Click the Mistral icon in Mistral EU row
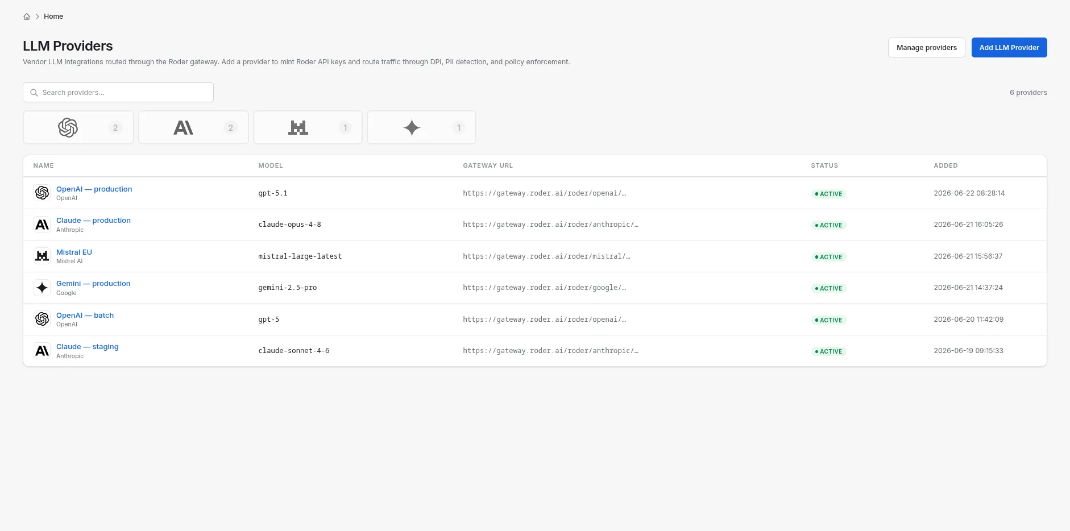The width and height of the screenshot is (1070, 531). [x=42, y=256]
